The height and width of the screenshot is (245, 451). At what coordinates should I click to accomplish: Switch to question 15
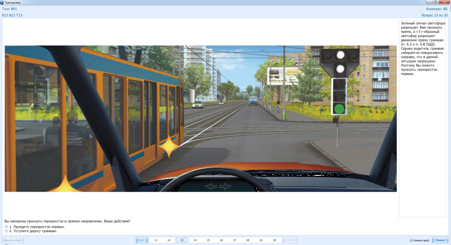click(208, 240)
